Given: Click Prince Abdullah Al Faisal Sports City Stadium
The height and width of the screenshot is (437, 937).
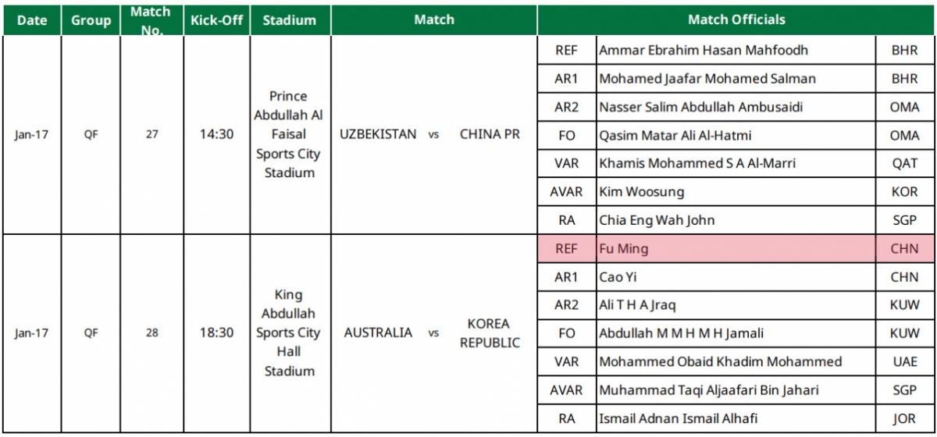Looking at the screenshot, I should pyautogui.click(x=290, y=134).
